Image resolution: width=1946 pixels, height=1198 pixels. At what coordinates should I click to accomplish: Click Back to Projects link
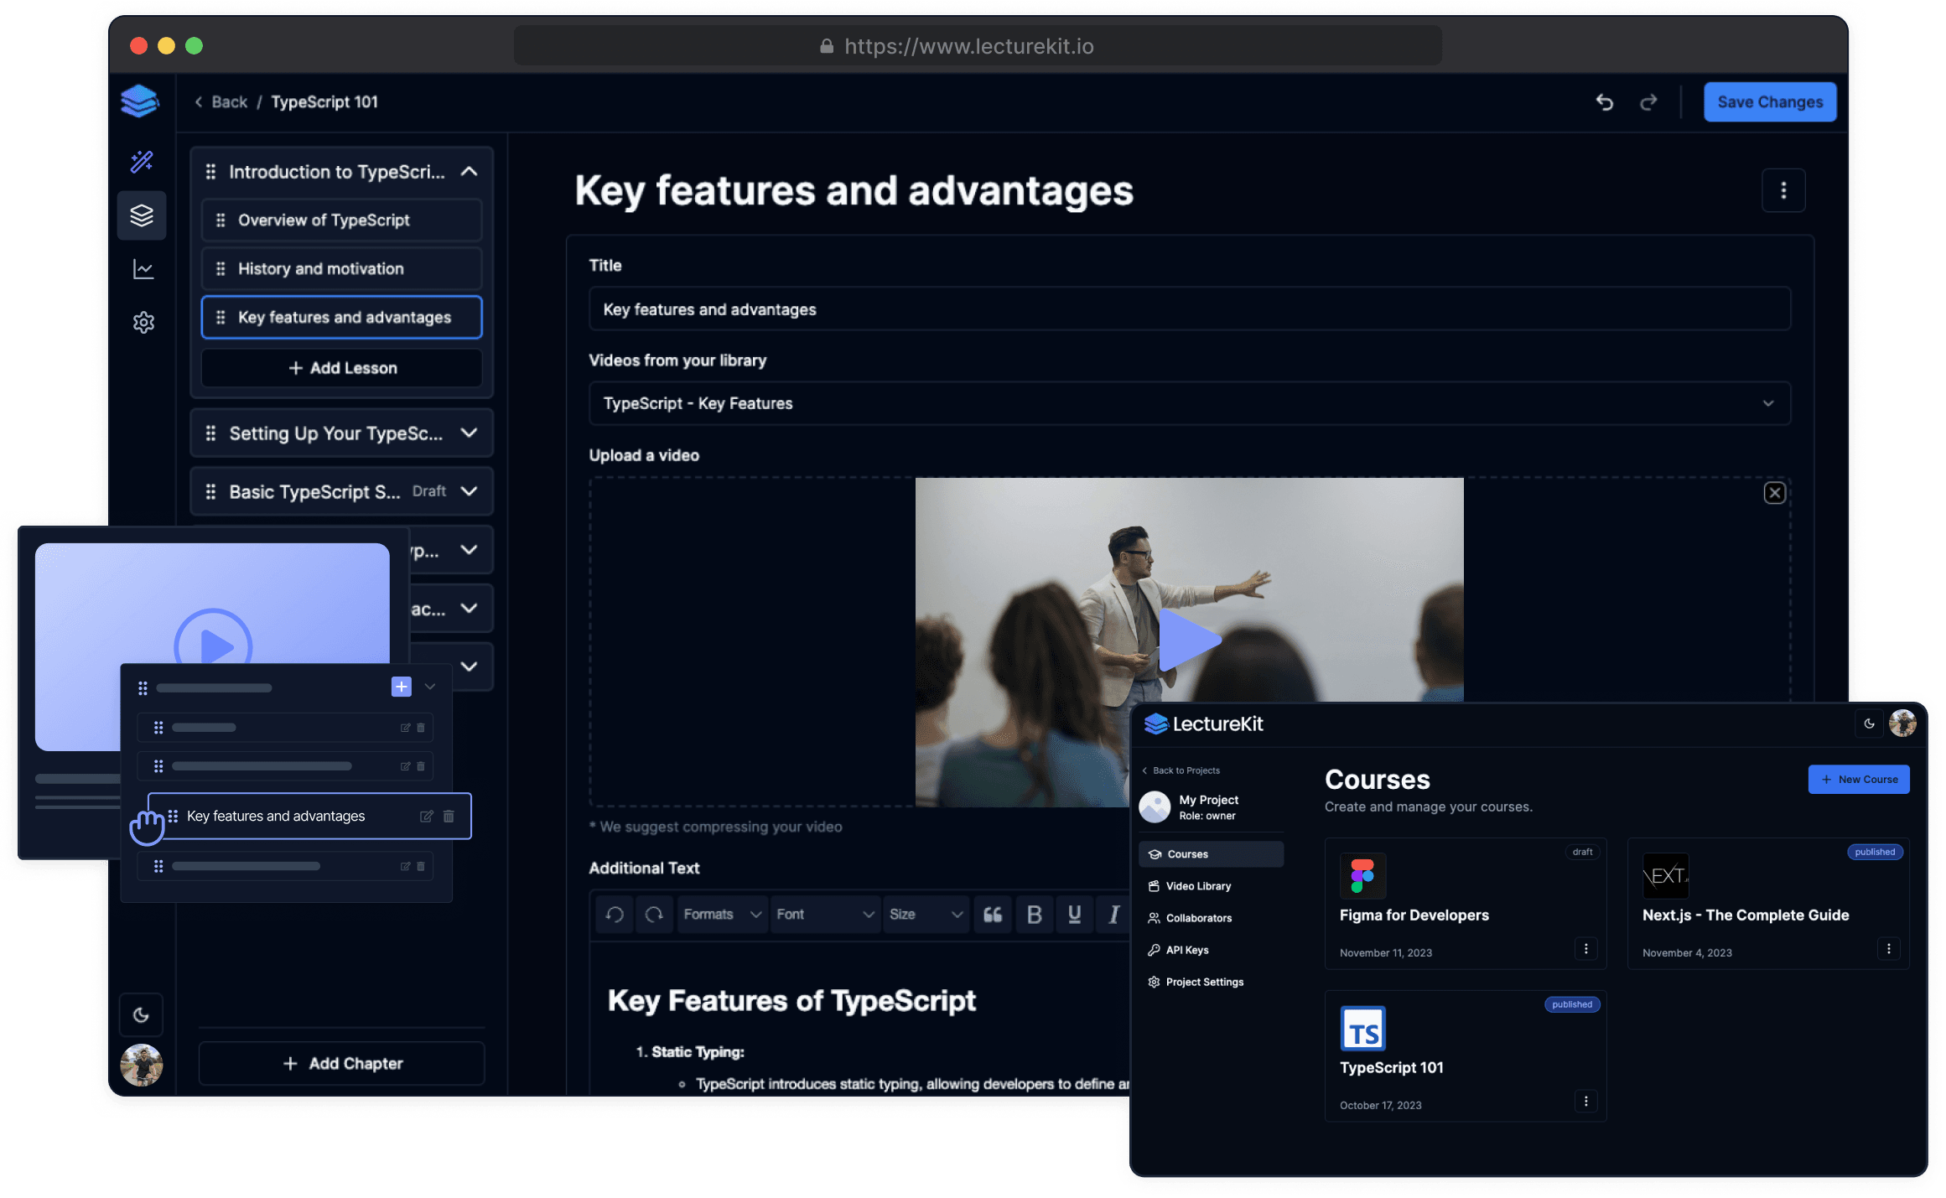tap(1181, 771)
